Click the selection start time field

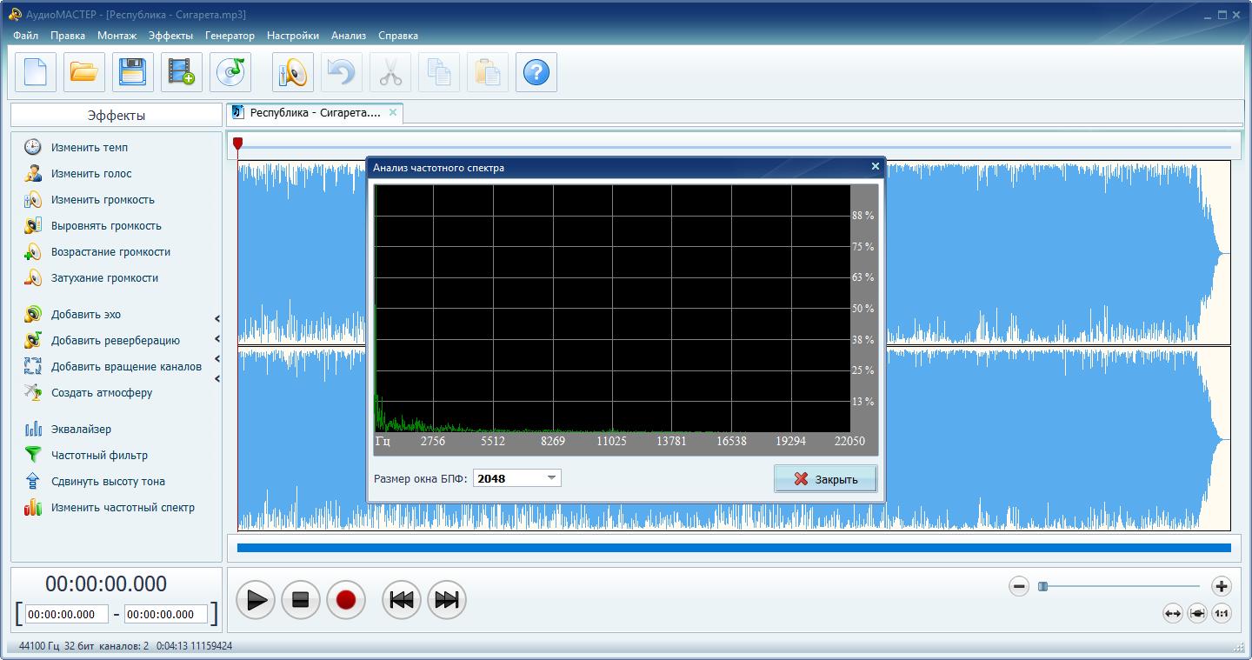67,614
